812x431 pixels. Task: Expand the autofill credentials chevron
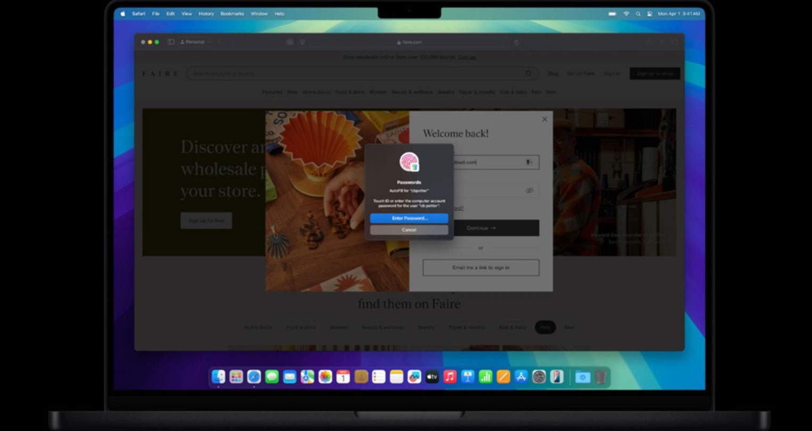point(532,162)
